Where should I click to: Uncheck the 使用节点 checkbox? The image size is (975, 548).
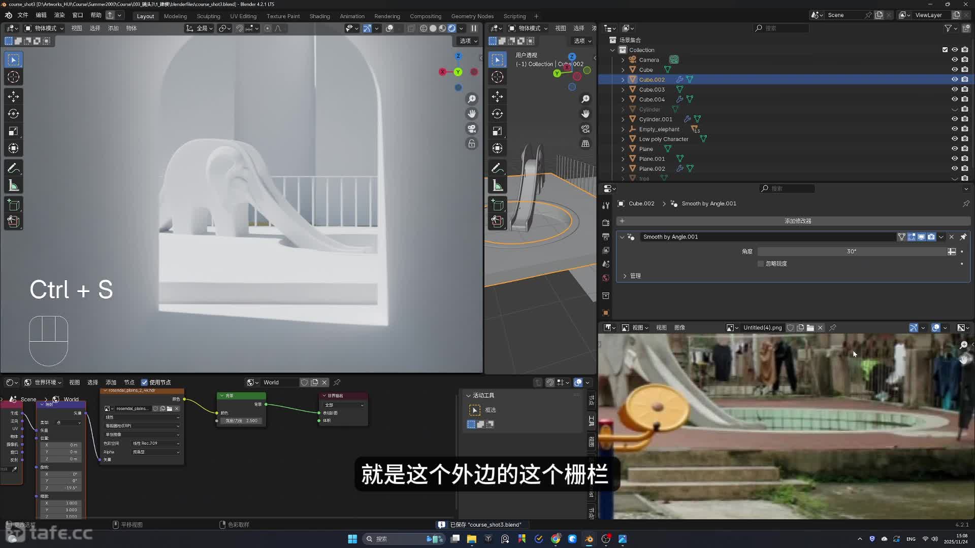coord(145,383)
